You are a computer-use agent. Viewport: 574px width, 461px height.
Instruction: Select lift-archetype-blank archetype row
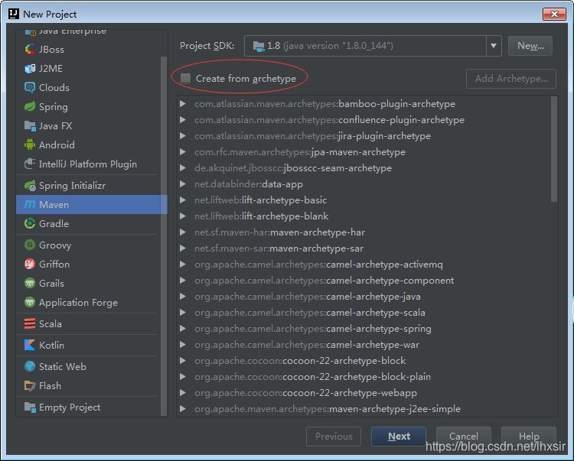click(364, 216)
